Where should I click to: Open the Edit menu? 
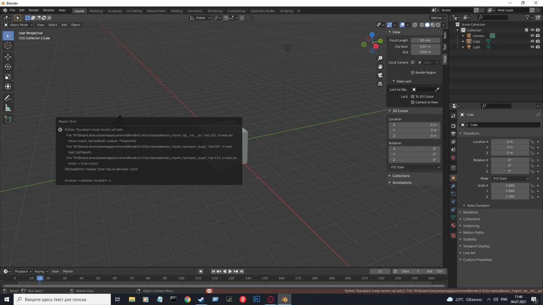tap(22, 10)
